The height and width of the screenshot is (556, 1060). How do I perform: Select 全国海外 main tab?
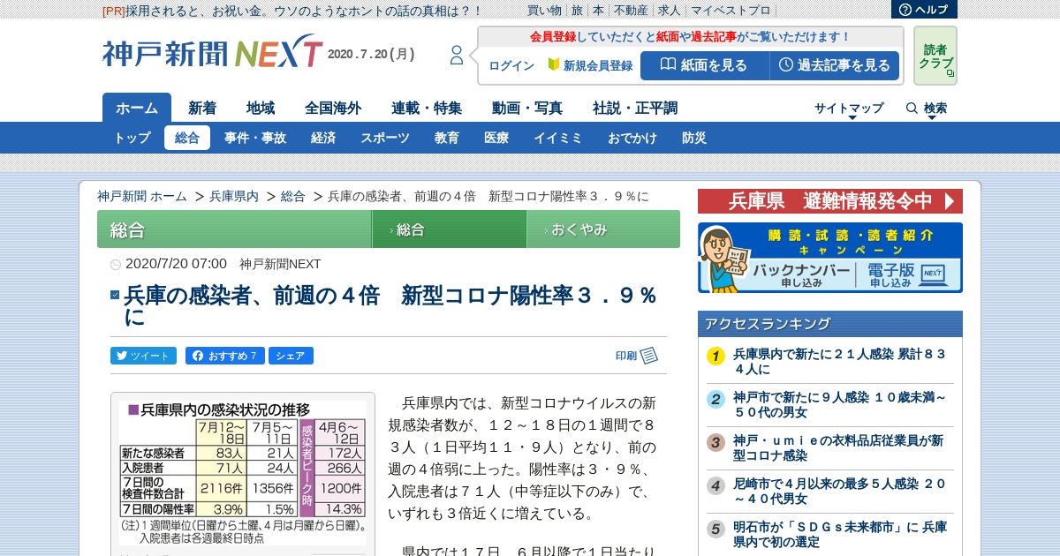pos(333,108)
